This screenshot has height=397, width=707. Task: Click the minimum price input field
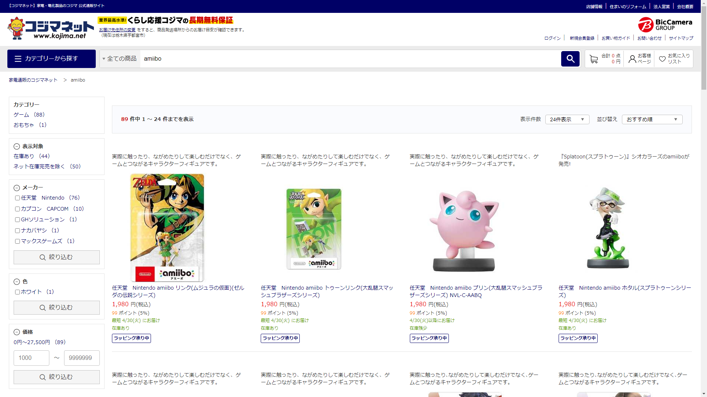point(31,358)
